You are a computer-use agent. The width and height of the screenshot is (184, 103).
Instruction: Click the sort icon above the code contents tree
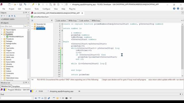[x=32, y=20]
